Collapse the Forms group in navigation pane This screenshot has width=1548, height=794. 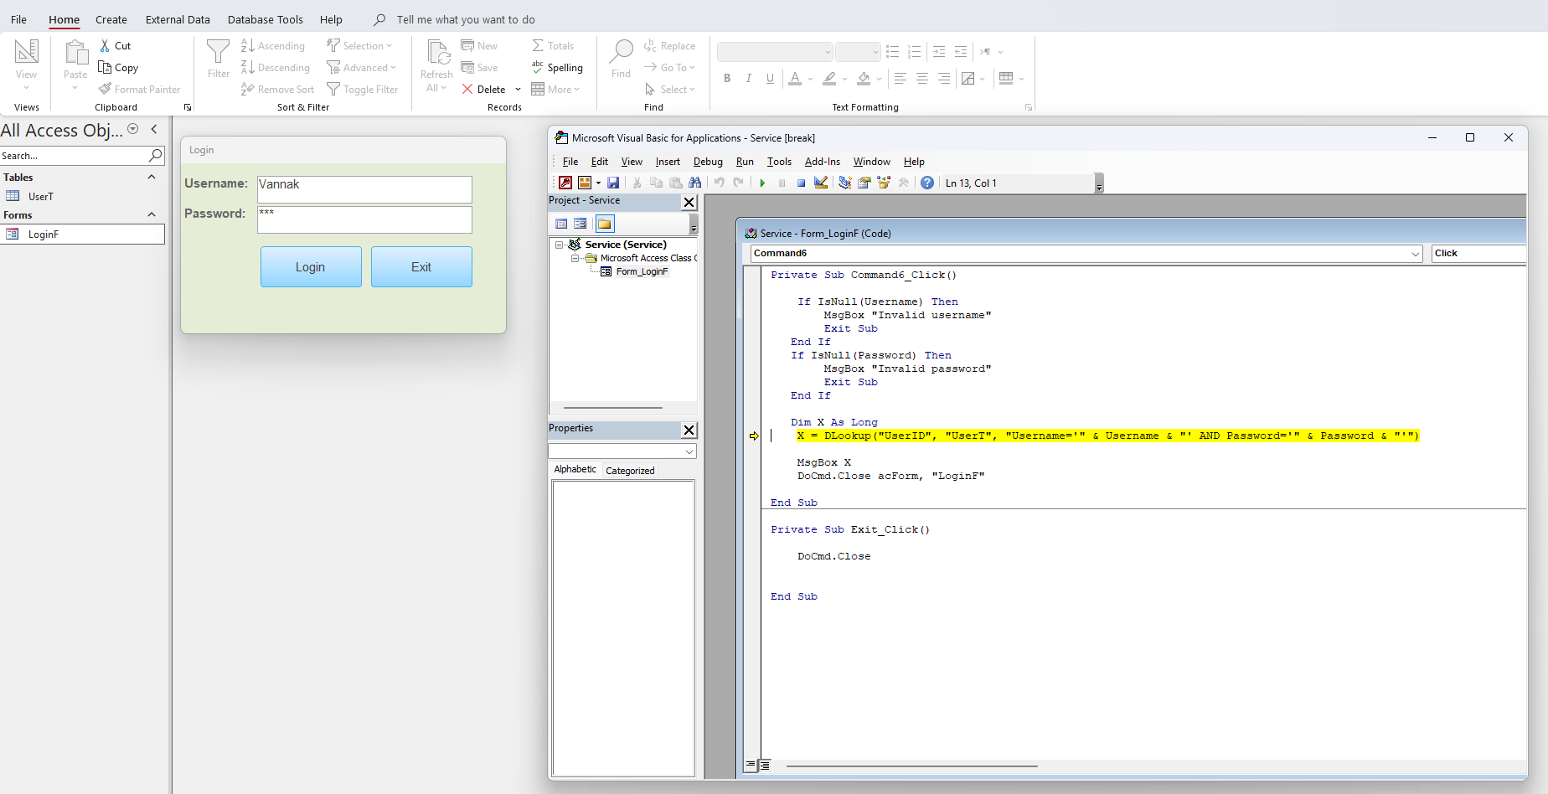(x=152, y=215)
